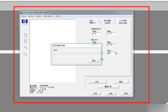This screenshot has height=112, width=168.
Task: Click the scanning progress bar
Action: 76,55
